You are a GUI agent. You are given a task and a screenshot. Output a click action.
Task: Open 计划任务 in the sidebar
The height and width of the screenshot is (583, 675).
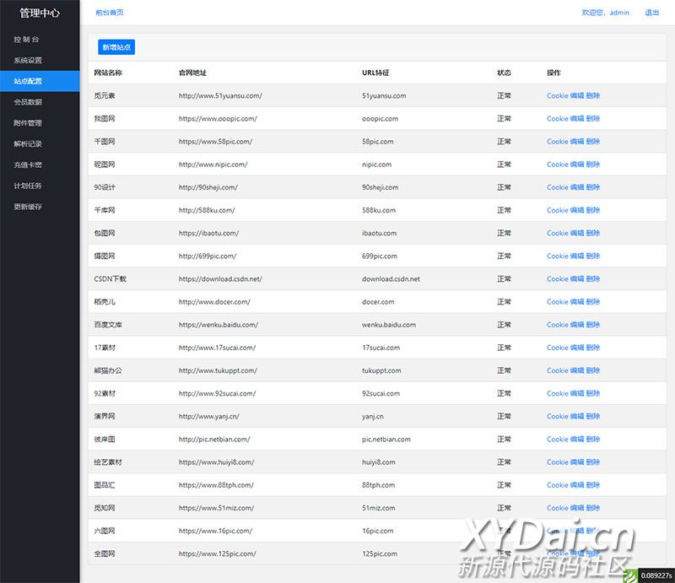point(28,186)
